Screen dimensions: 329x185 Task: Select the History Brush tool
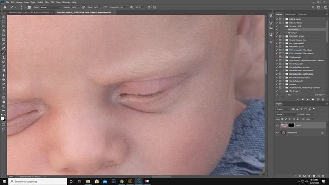tap(4, 62)
